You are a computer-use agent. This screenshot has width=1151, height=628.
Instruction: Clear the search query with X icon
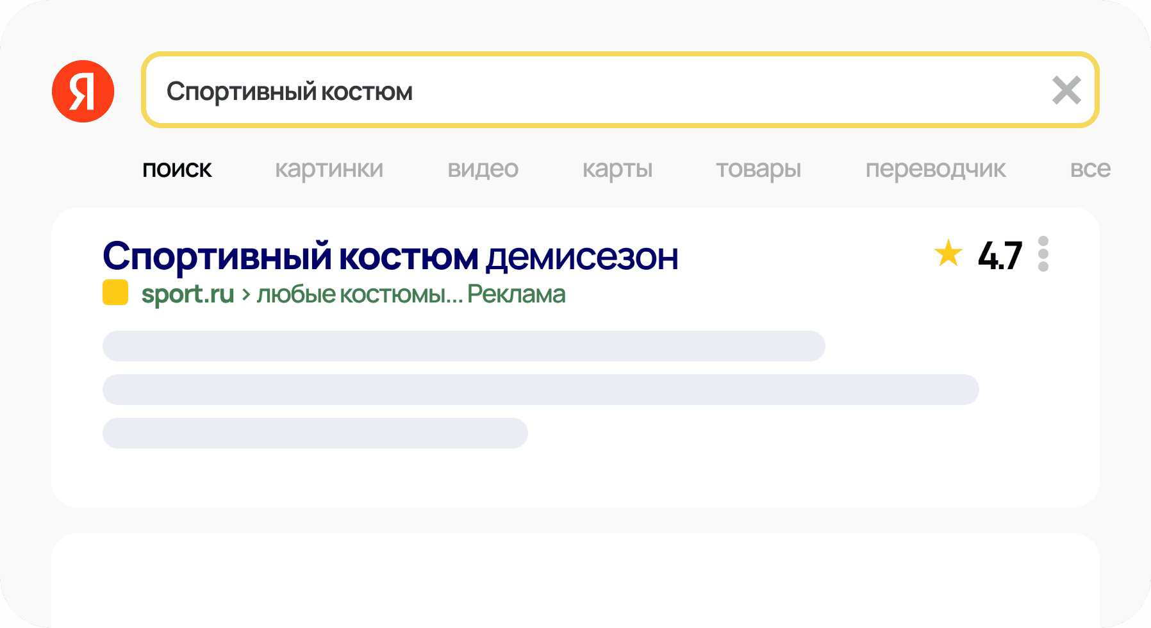[1066, 90]
